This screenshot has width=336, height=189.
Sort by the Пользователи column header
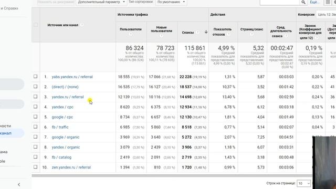tap(131, 29)
